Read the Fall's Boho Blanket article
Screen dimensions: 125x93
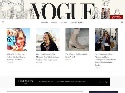pyautogui.click(x=105, y=60)
